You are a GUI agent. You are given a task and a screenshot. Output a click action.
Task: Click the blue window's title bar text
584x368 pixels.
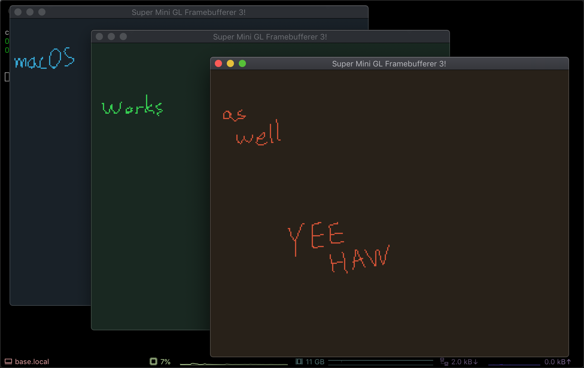(x=188, y=12)
